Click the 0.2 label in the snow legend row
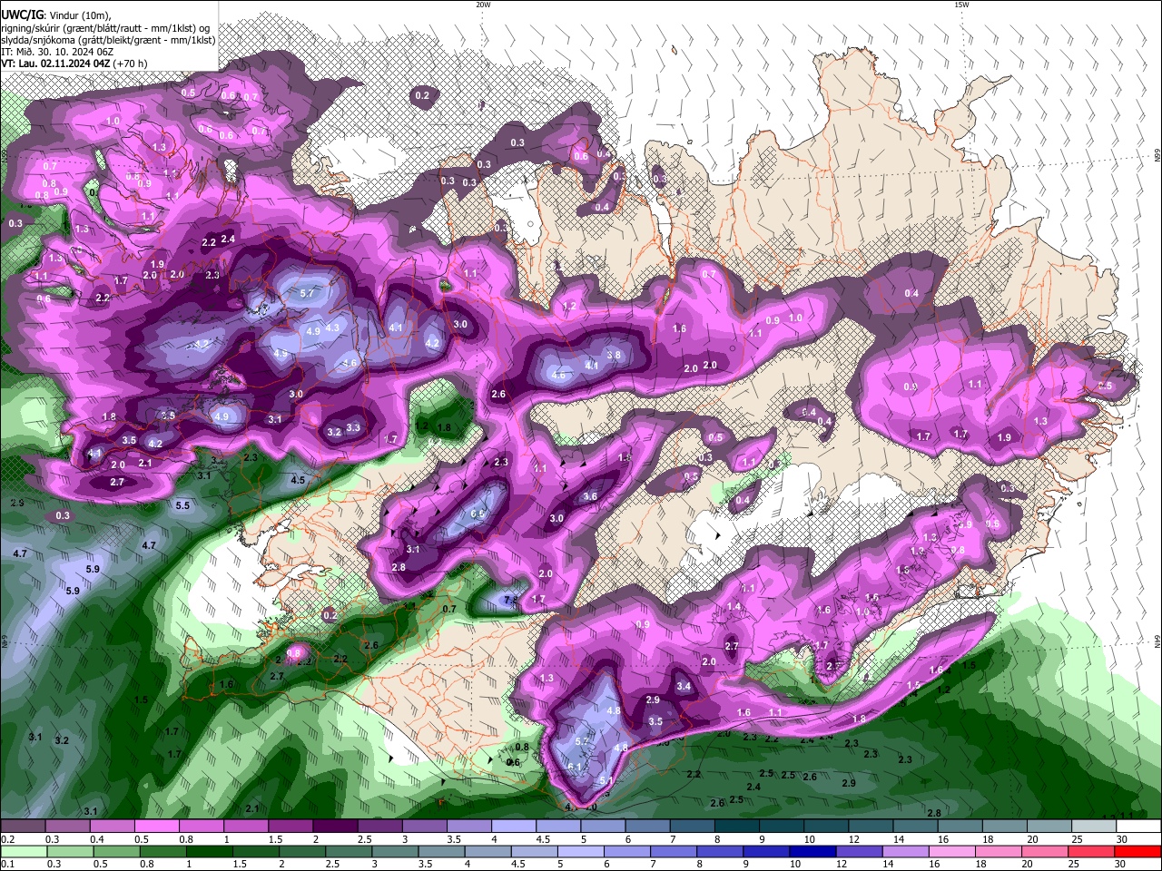 coord(7,839)
